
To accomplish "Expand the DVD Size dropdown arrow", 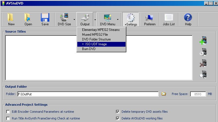I will click(74, 19).
